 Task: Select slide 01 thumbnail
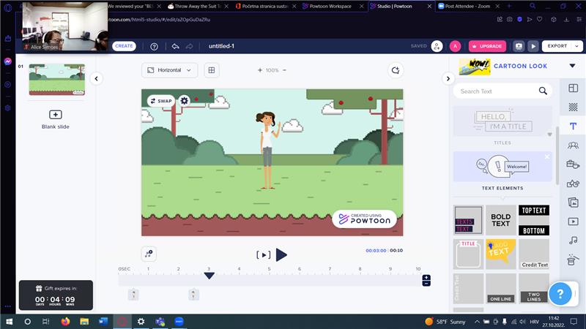pos(57,79)
